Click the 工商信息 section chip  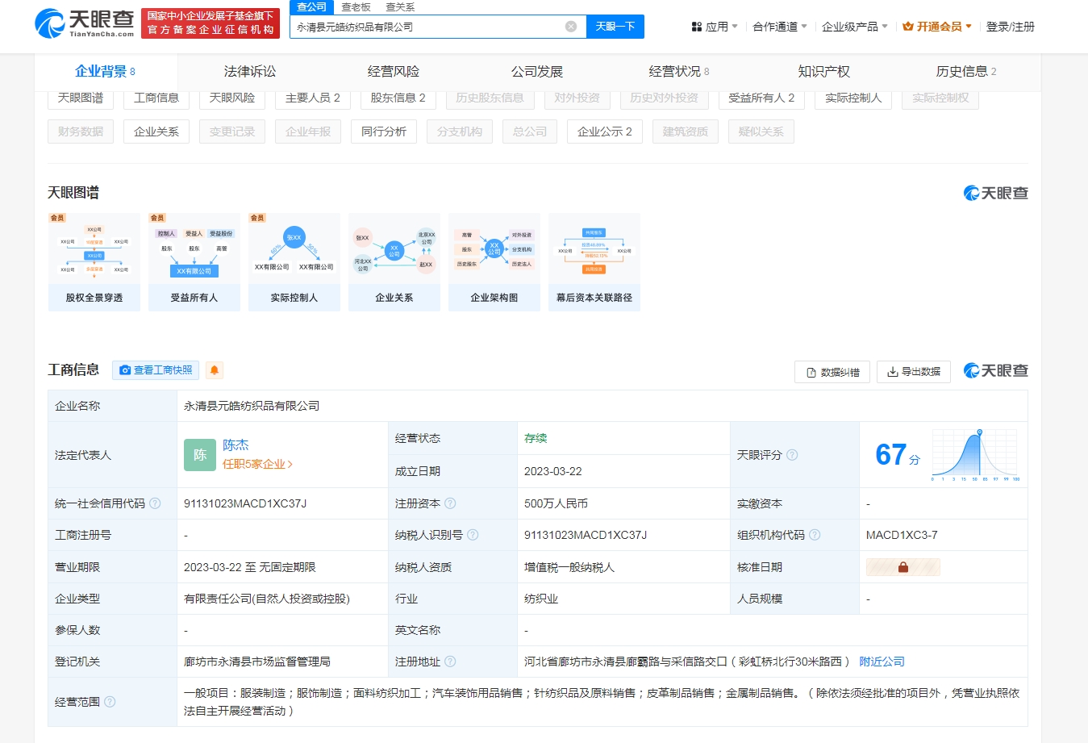click(x=156, y=98)
